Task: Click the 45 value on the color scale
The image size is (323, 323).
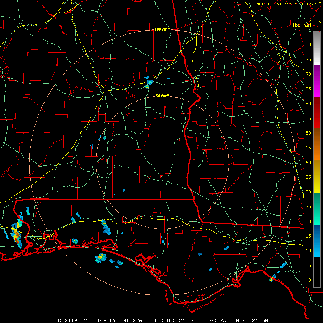Action: point(308,148)
